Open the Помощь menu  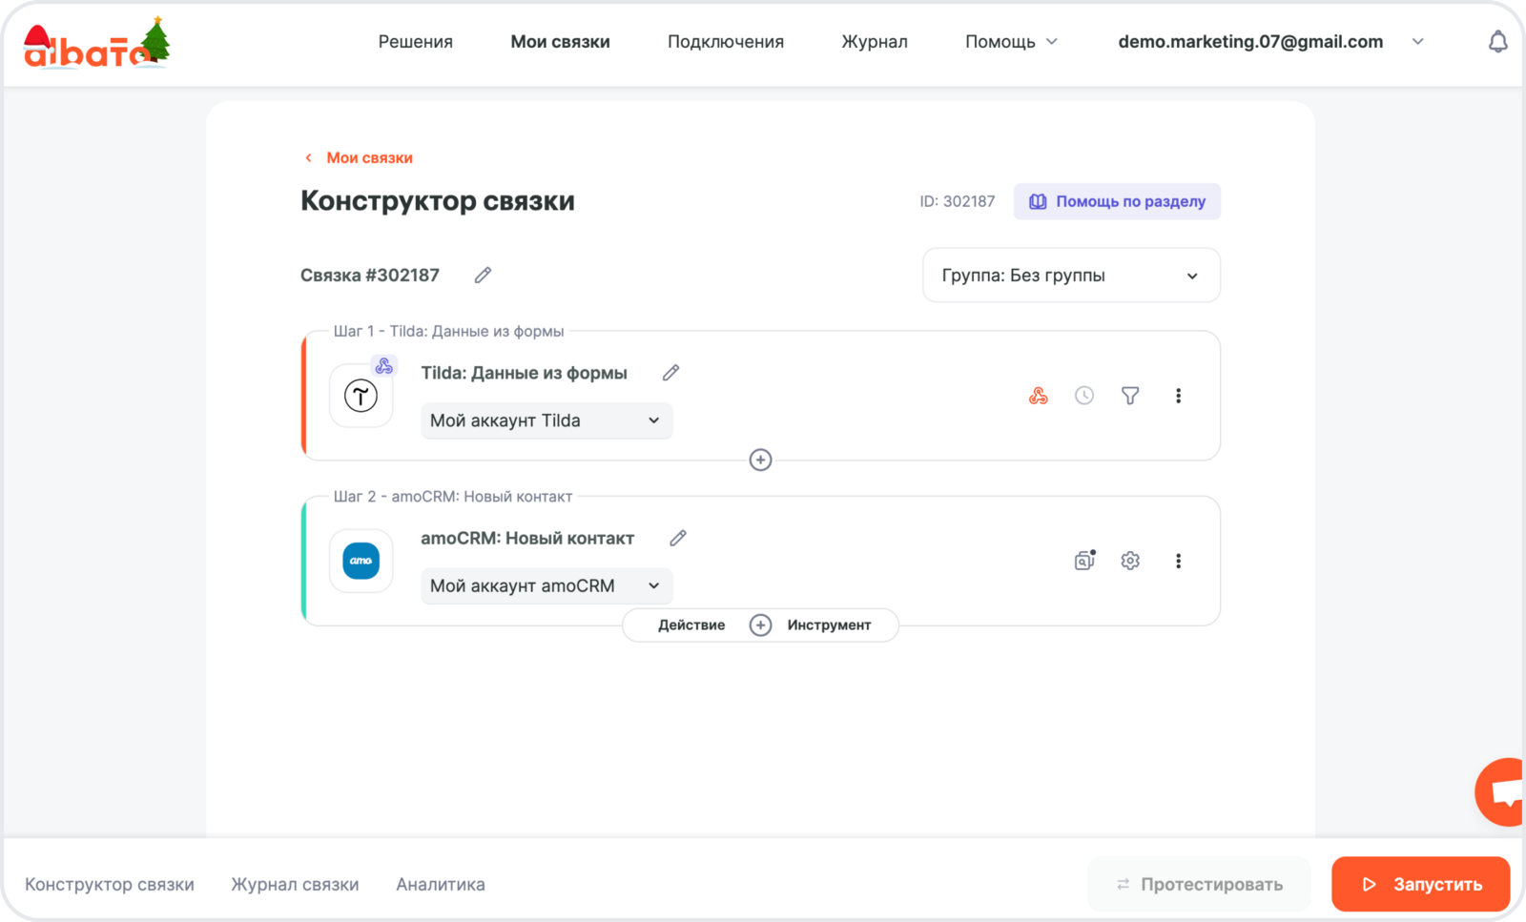[1011, 42]
